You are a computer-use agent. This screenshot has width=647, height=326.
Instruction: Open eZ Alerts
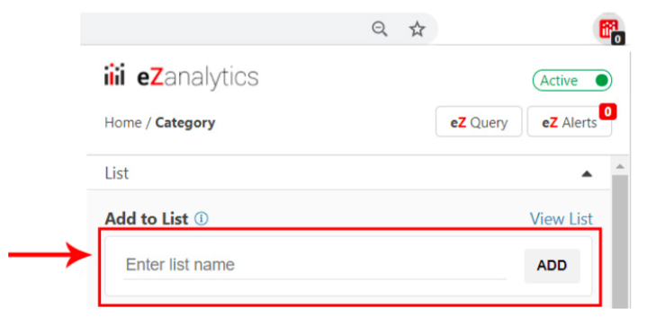tap(570, 122)
